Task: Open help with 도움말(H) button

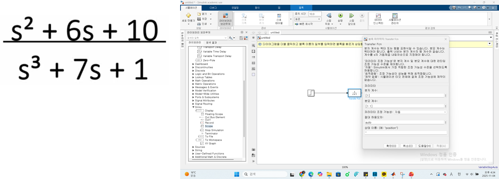Action: point(424,146)
